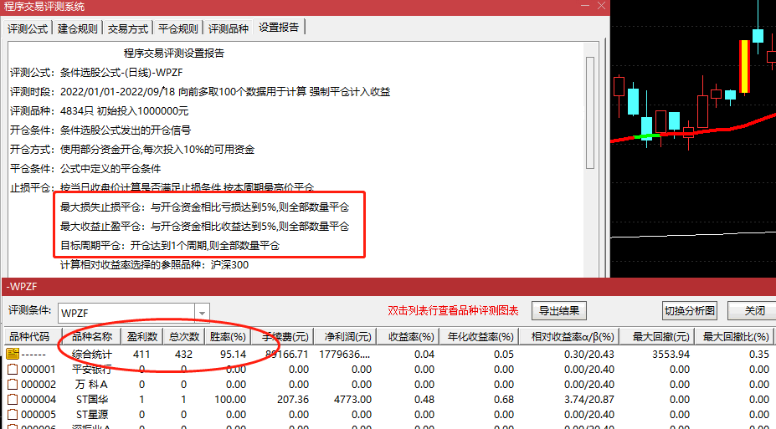Viewport: 776px width, 429px height.
Task: Click the icon beside stock 000005
Action: click(x=13, y=414)
